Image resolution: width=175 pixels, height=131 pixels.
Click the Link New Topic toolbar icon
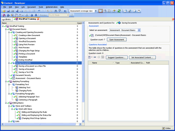point(12,15)
